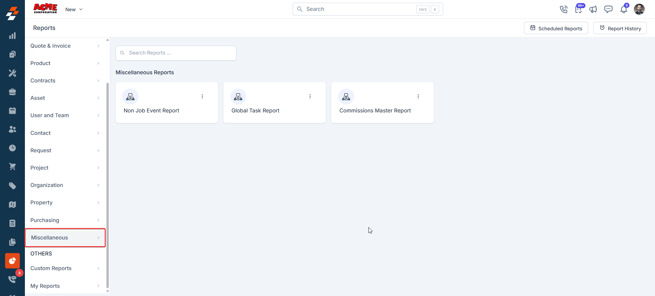Click the calendar icon with 99+ badge
Image resolution: width=655 pixels, height=296 pixels.
[x=579, y=9]
